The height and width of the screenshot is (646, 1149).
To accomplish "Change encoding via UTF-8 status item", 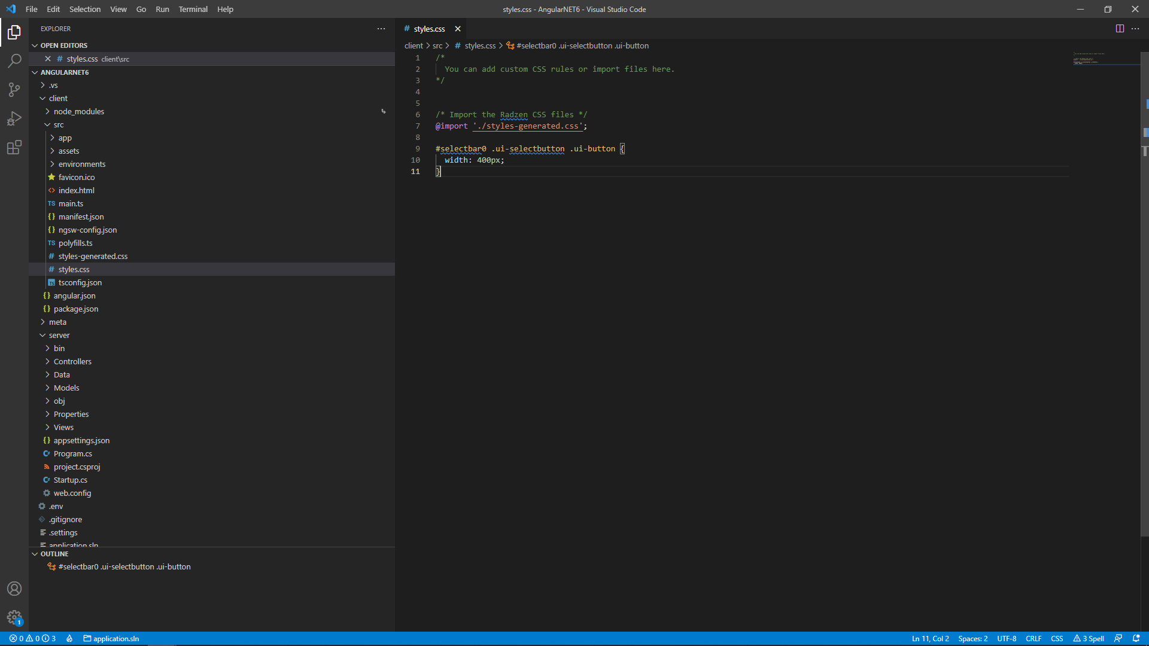I will coord(1007,639).
